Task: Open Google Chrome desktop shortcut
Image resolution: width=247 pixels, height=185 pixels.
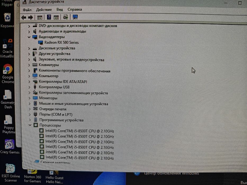Action: pyautogui.click(x=8, y=74)
